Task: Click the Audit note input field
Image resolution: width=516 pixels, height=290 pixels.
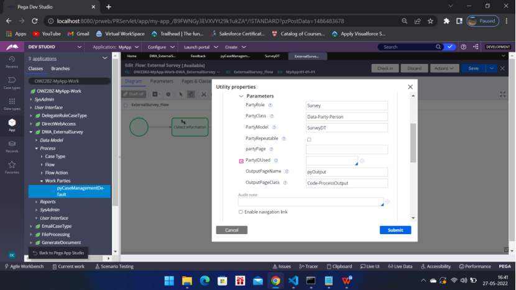Action: pyautogui.click(x=311, y=202)
